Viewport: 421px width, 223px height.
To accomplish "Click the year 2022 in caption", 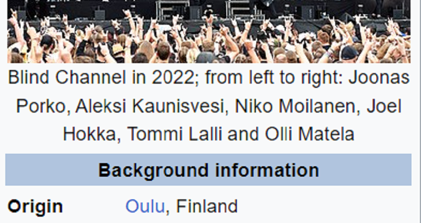I will click(167, 78).
